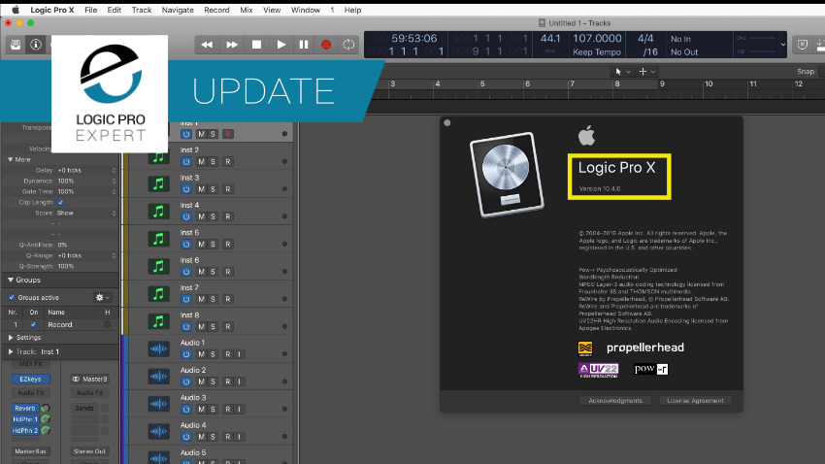Adjust the HdPhn 2 send level knob

(46, 430)
